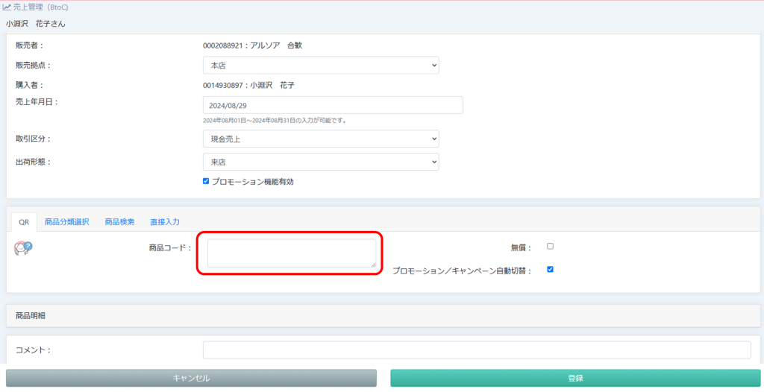Click the green 登録 button
Viewport: 764px width, 392px height.
pyautogui.click(x=575, y=378)
